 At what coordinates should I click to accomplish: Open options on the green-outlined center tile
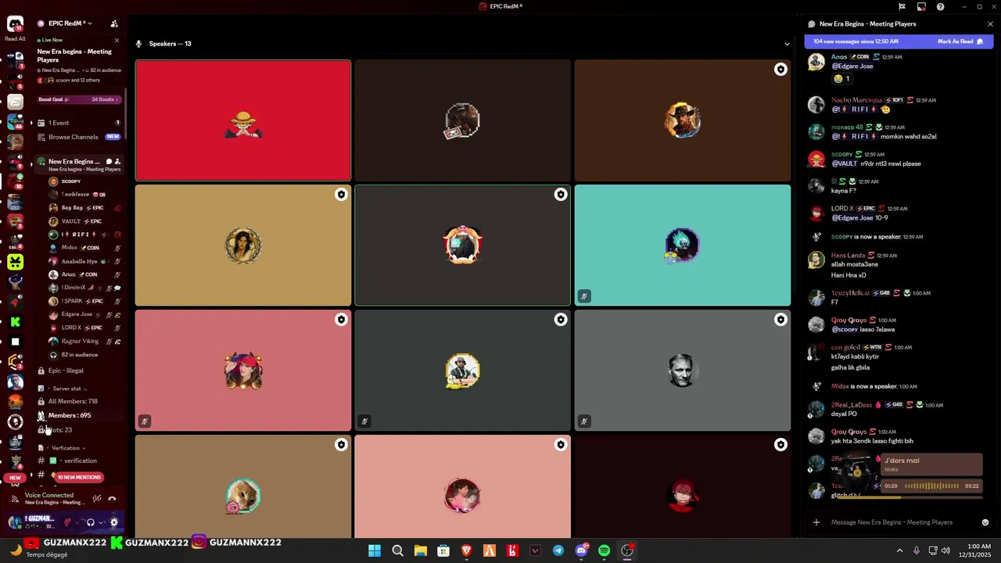(561, 194)
